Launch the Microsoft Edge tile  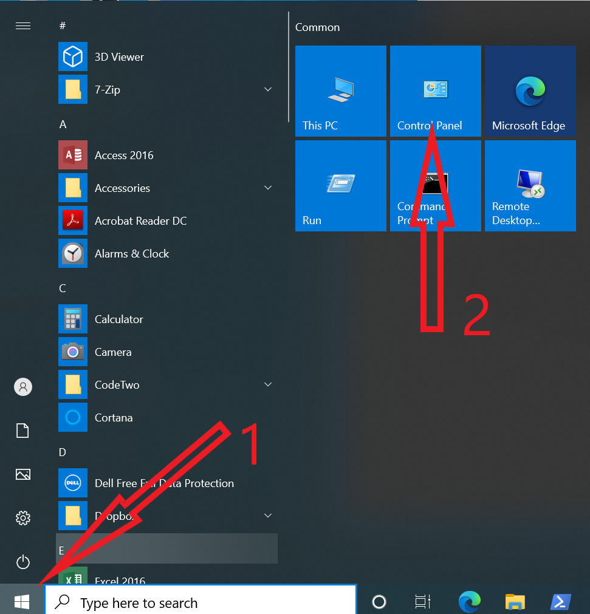tap(530, 91)
